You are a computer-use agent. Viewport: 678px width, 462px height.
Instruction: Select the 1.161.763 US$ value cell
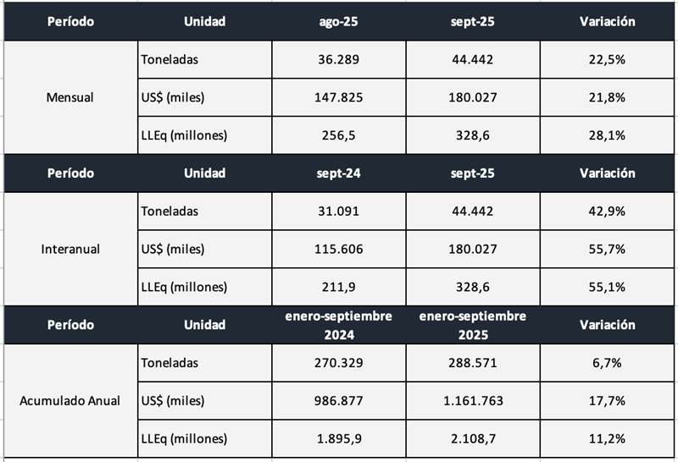click(x=473, y=400)
